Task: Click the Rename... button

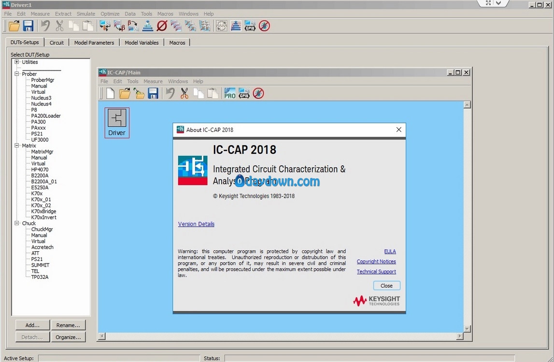Action: (68, 325)
